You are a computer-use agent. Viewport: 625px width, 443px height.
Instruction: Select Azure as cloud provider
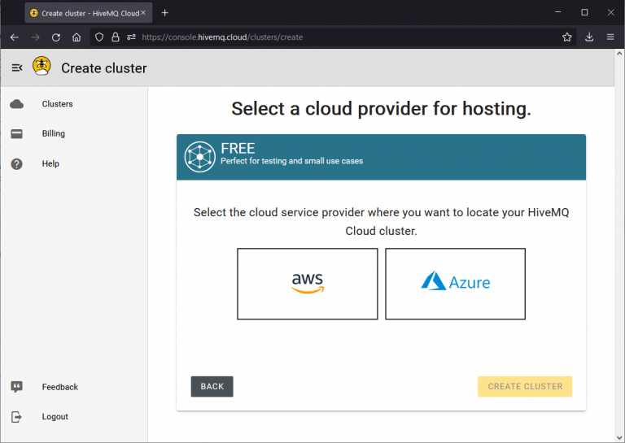455,284
